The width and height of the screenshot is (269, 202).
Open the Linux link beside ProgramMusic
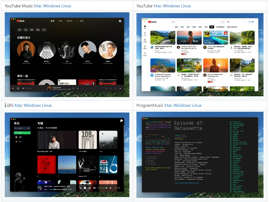194,105
